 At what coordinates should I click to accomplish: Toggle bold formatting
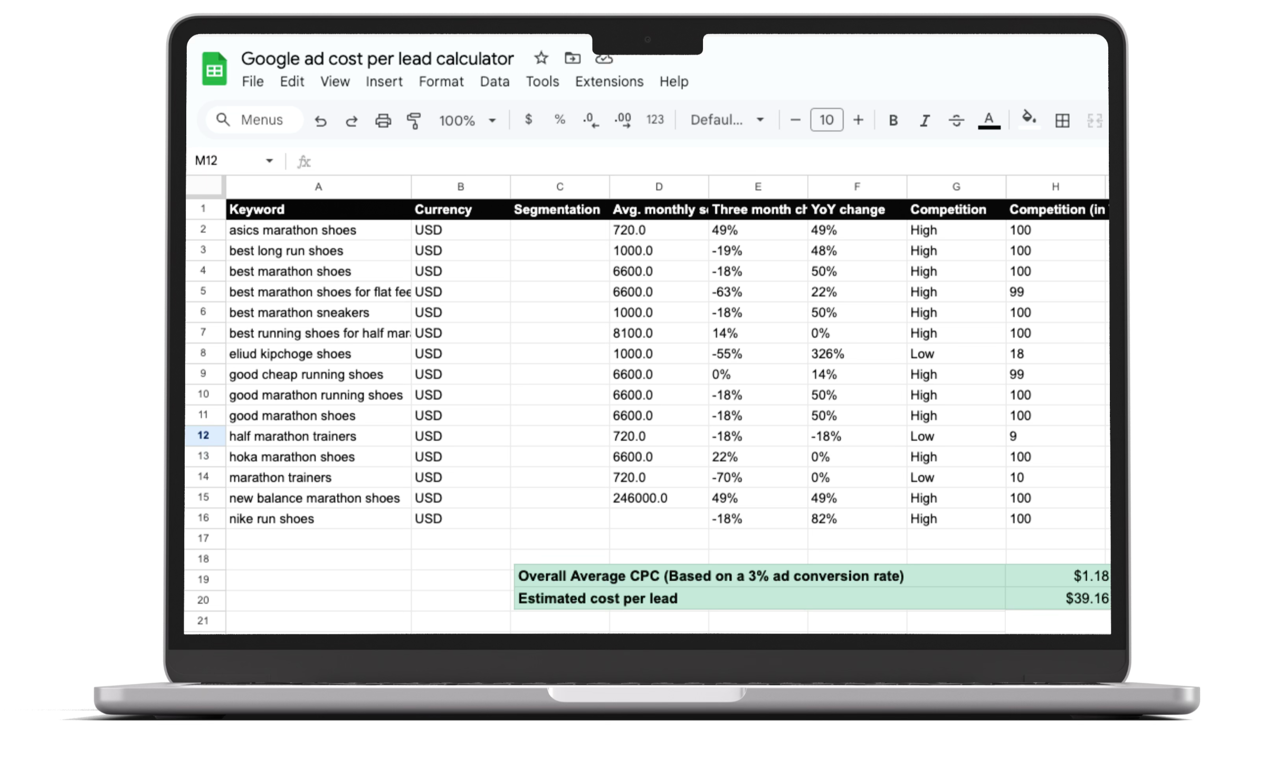893,120
